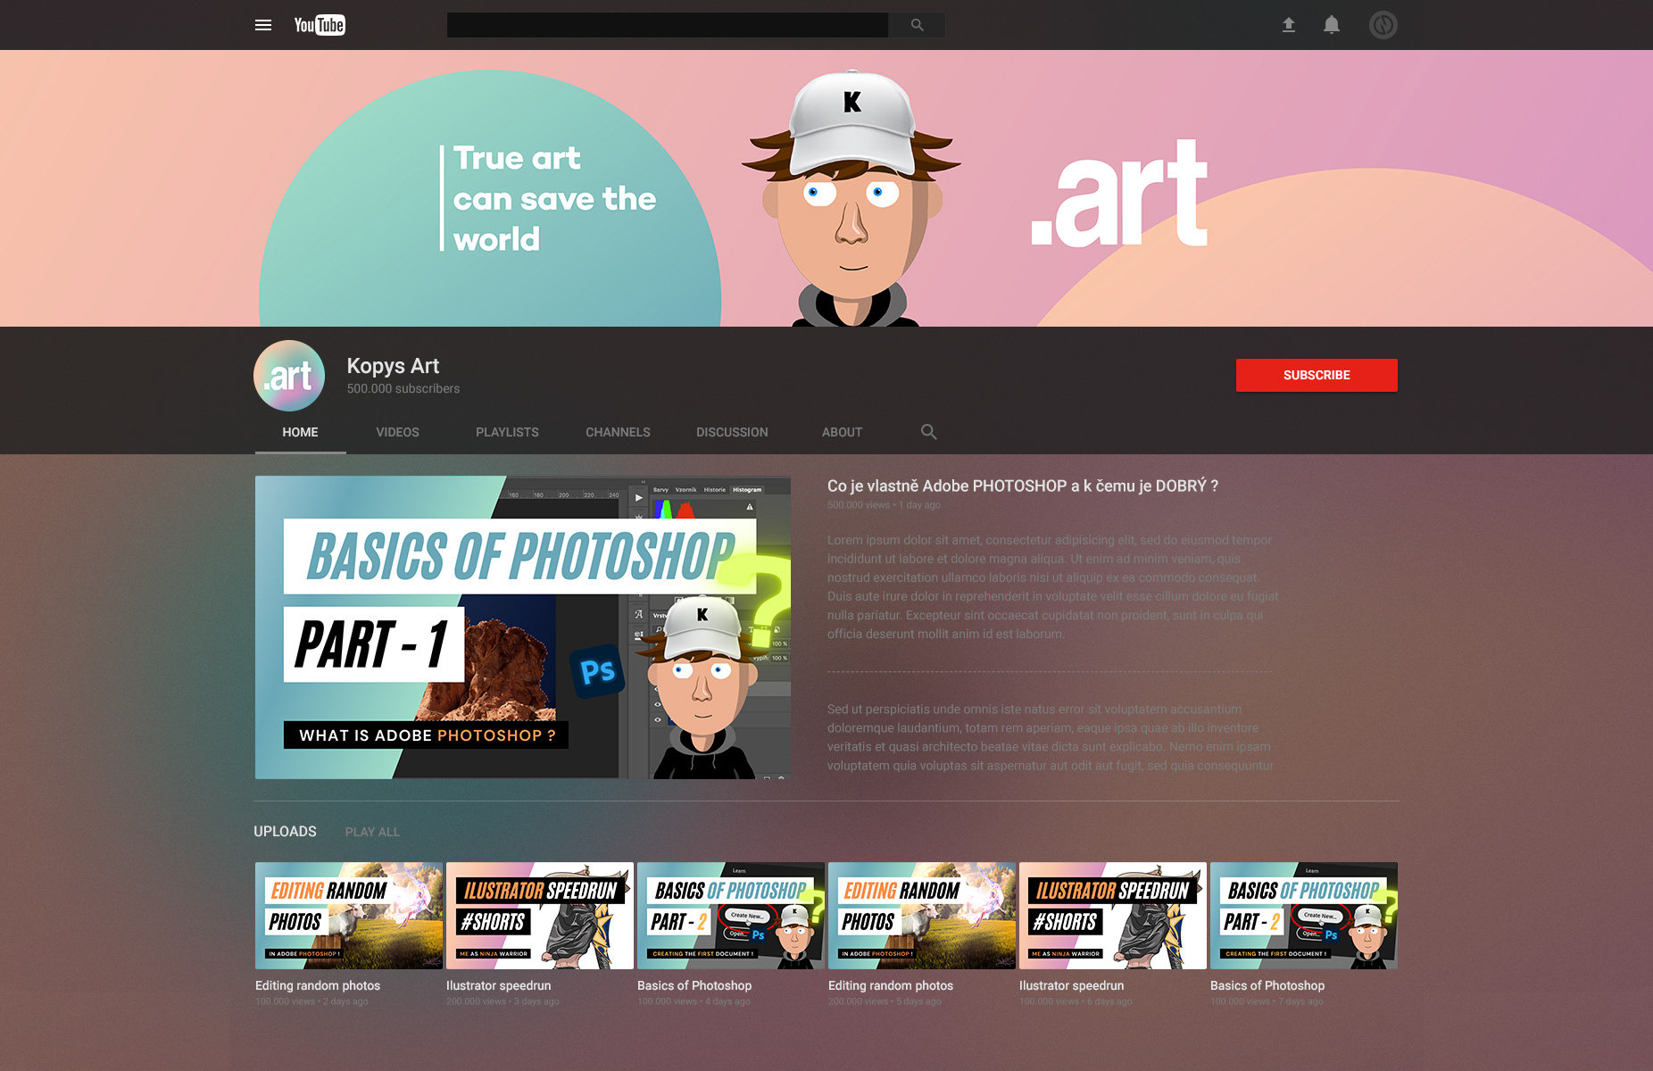Screen dimensions: 1653x1071
Task: Open the 'Co je vlastně Adobe PHOTOSHOP' title
Action: click(x=1022, y=486)
